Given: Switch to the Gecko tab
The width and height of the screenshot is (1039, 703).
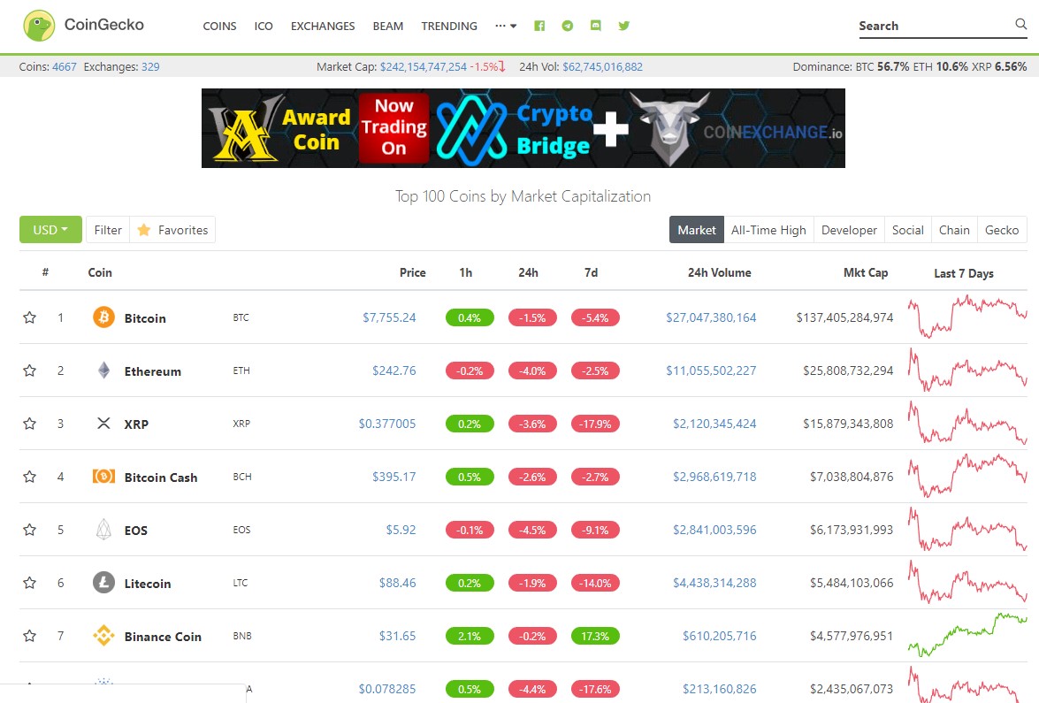Looking at the screenshot, I should pyautogui.click(x=1002, y=229).
